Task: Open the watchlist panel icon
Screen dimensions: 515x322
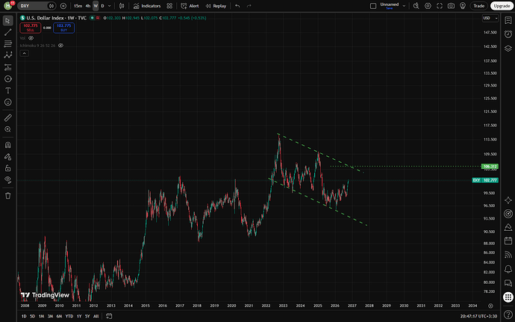Action: 508,20
